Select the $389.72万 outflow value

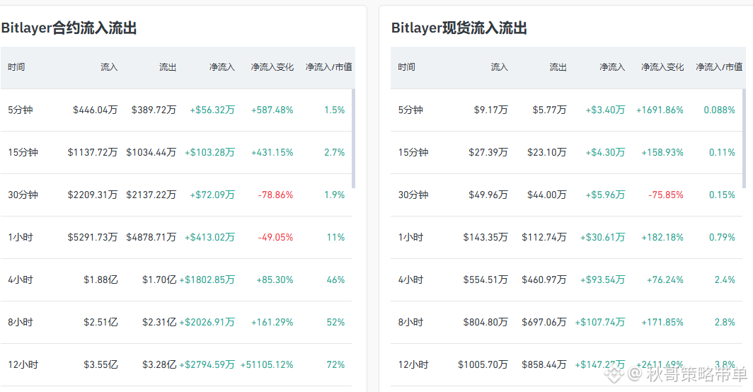pyautogui.click(x=154, y=110)
